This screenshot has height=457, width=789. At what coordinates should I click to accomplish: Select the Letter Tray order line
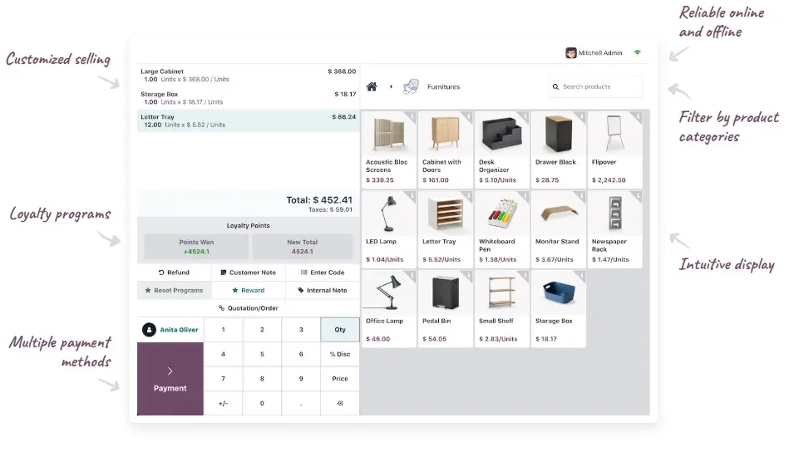coord(248,121)
